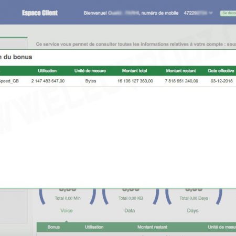Click the Se déconnecter button

pyautogui.click(x=228, y=13)
